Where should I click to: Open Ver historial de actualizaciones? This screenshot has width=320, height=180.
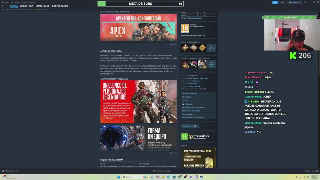(193, 107)
